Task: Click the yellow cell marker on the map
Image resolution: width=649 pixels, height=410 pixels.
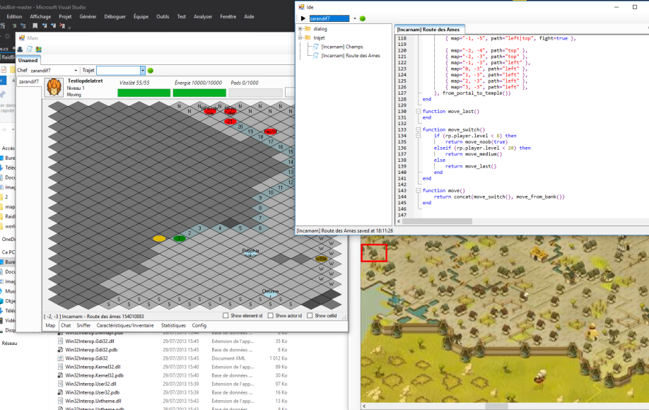Action: [x=159, y=238]
